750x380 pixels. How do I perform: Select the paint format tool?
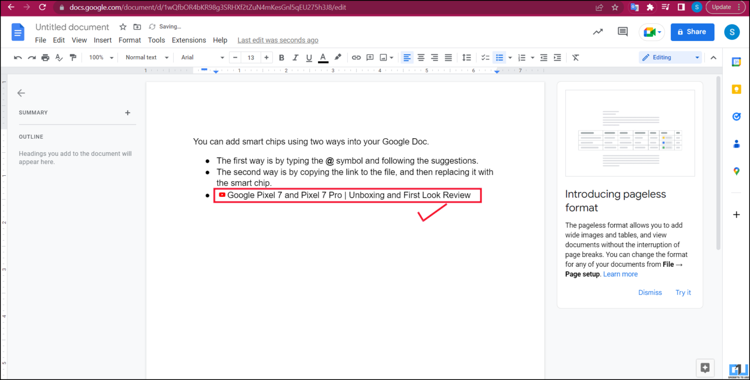pos(73,57)
